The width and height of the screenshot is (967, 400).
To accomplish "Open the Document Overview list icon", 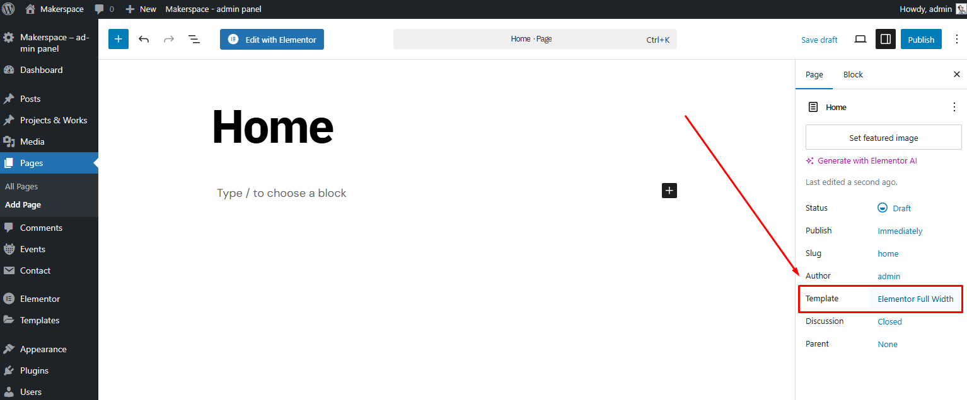I will coord(194,39).
